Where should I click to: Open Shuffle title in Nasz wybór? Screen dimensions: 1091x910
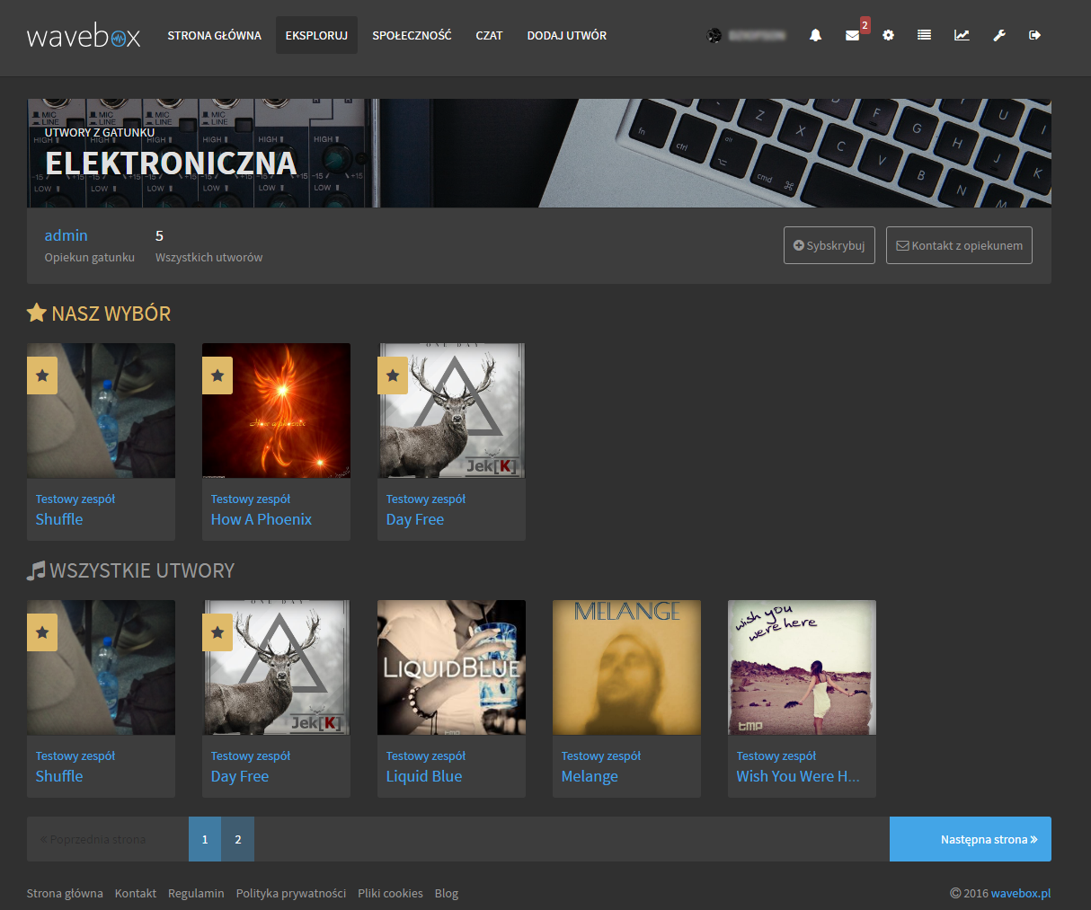click(59, 519)
